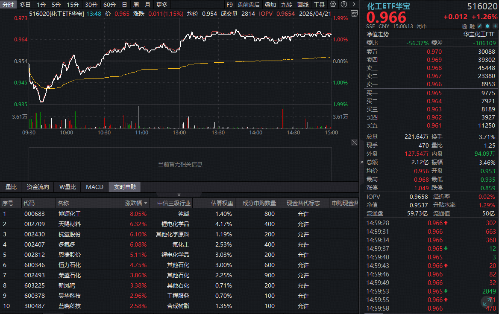The image size is (499, 314).
Task: Open the settings gear icon
Action: click(x=332, y=4)
